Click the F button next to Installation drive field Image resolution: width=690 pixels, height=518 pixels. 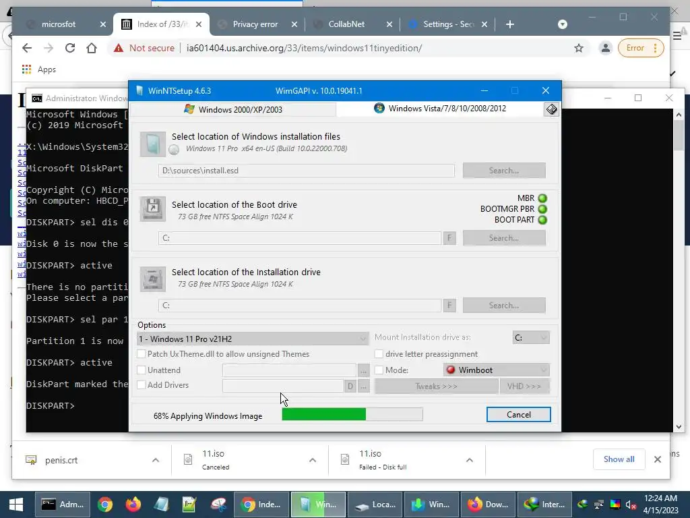[x=449, y=306]
